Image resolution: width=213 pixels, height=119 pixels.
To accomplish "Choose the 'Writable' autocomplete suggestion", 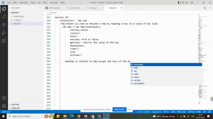I will (166, 83).
